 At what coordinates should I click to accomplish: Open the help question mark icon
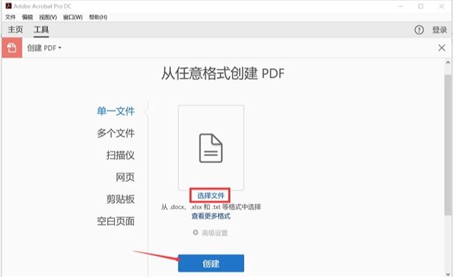[x=419, y=30]
